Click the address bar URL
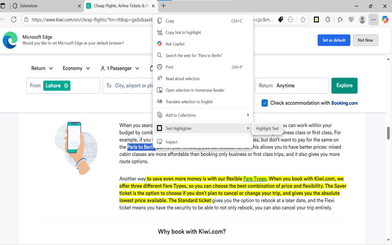 click(x=92, y=20)
